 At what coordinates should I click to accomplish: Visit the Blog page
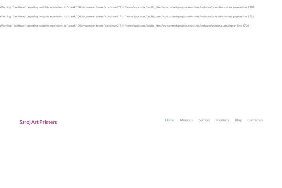238,120
